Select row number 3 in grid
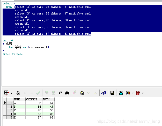Viewport: 162px width, 126px height. pyautogui.click(x=10, y=110)
